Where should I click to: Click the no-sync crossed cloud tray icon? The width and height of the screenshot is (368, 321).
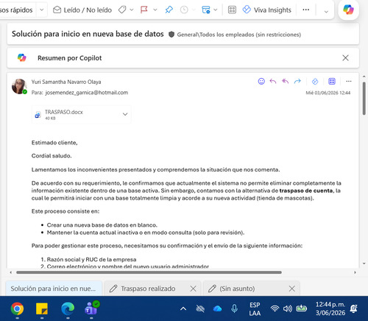point(200,308)
